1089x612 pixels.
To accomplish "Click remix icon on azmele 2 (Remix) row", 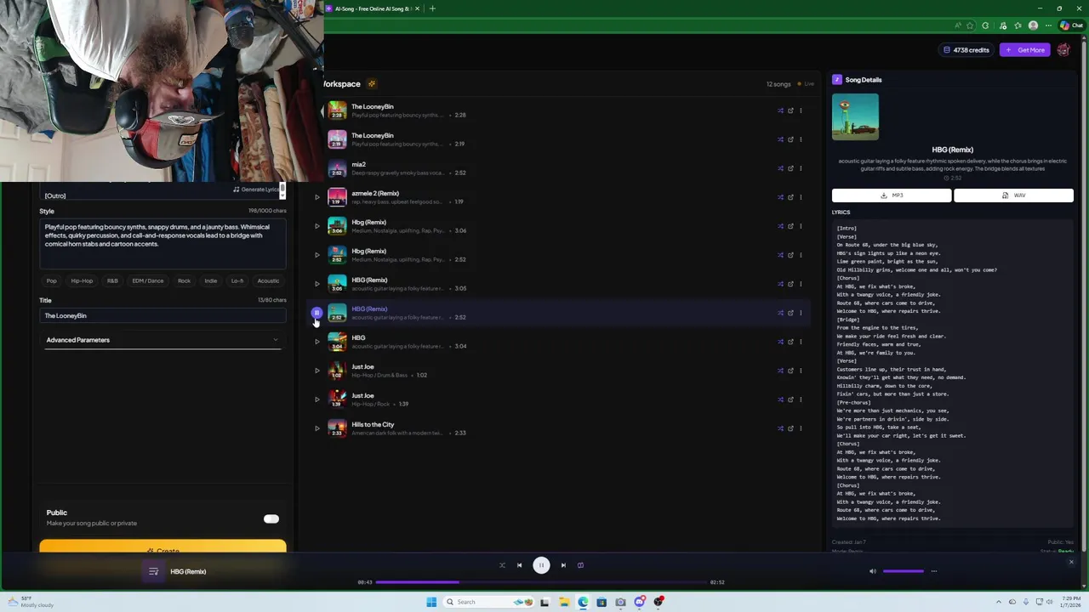I will point(780,197).
